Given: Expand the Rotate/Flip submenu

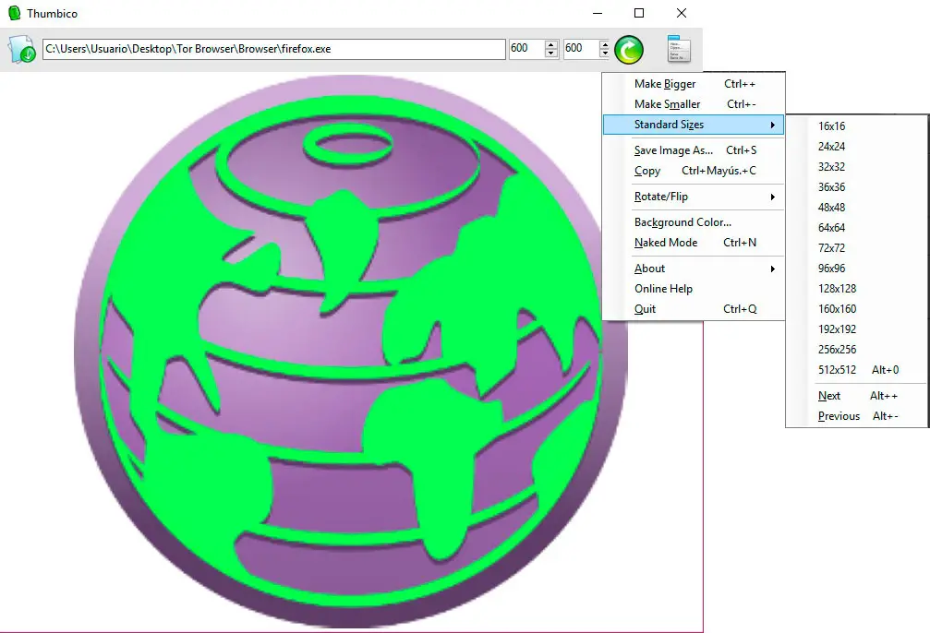Looking at the screenshot, I should pos(694,197).
